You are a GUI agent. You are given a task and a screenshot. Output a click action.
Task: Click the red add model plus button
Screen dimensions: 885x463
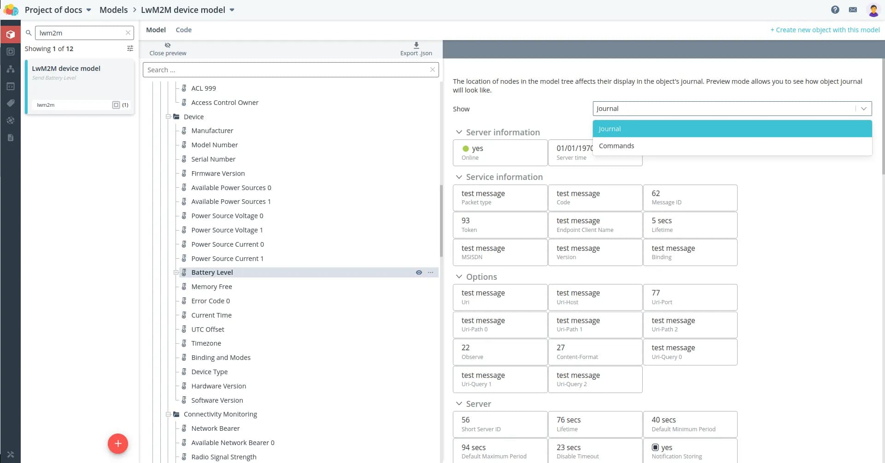118,444
